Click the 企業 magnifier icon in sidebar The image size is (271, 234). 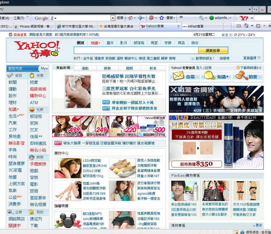click(10, 212)
